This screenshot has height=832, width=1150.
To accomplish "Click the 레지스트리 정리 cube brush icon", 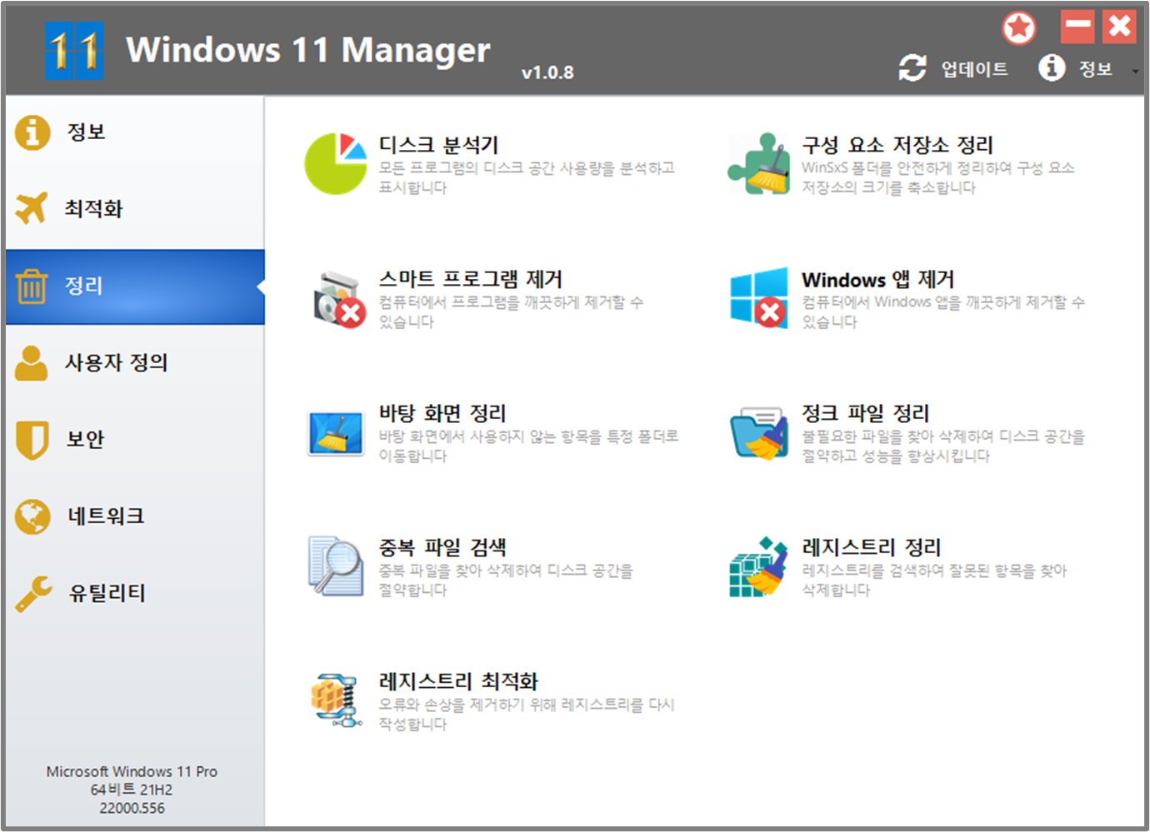I will tap(758, 567).
